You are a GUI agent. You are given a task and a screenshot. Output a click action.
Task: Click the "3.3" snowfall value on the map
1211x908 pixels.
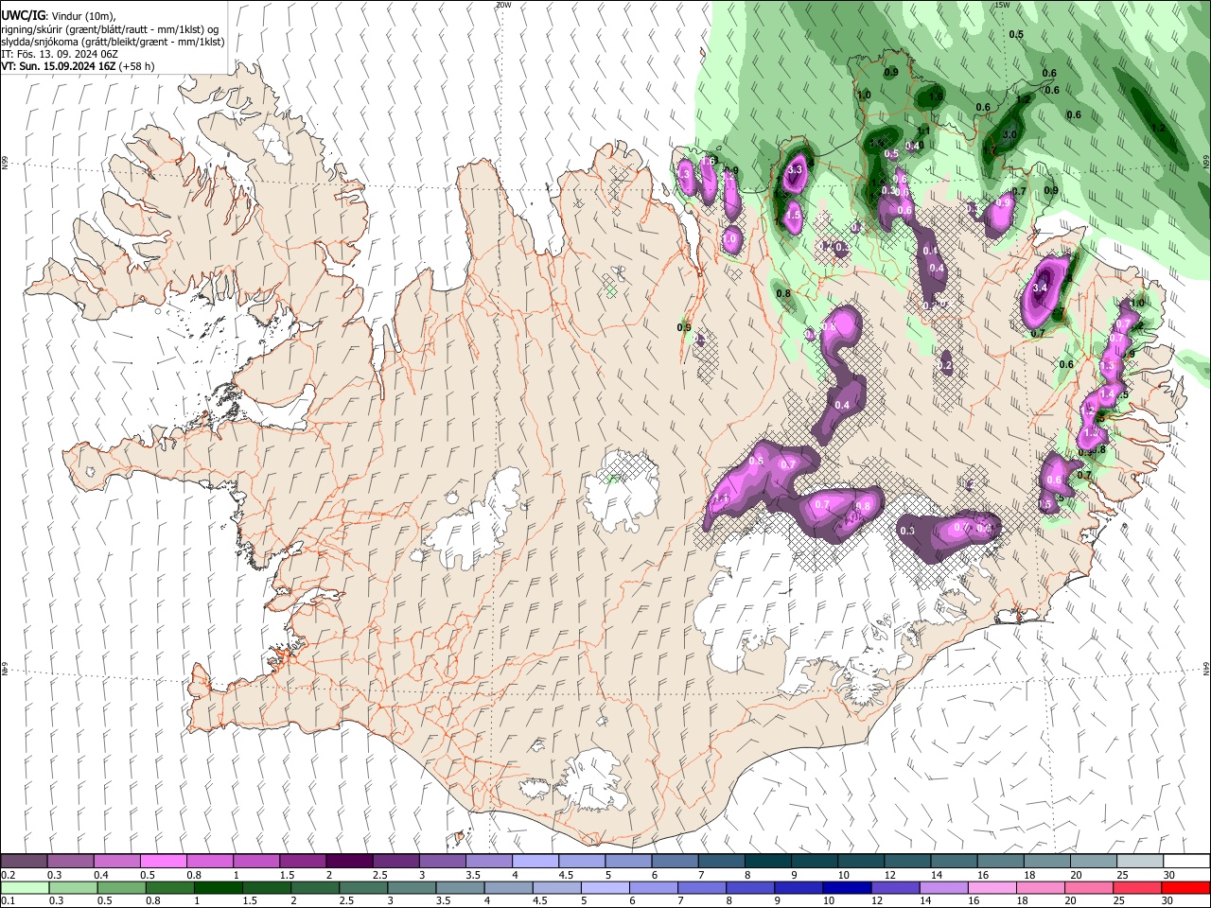coord(795,169)
